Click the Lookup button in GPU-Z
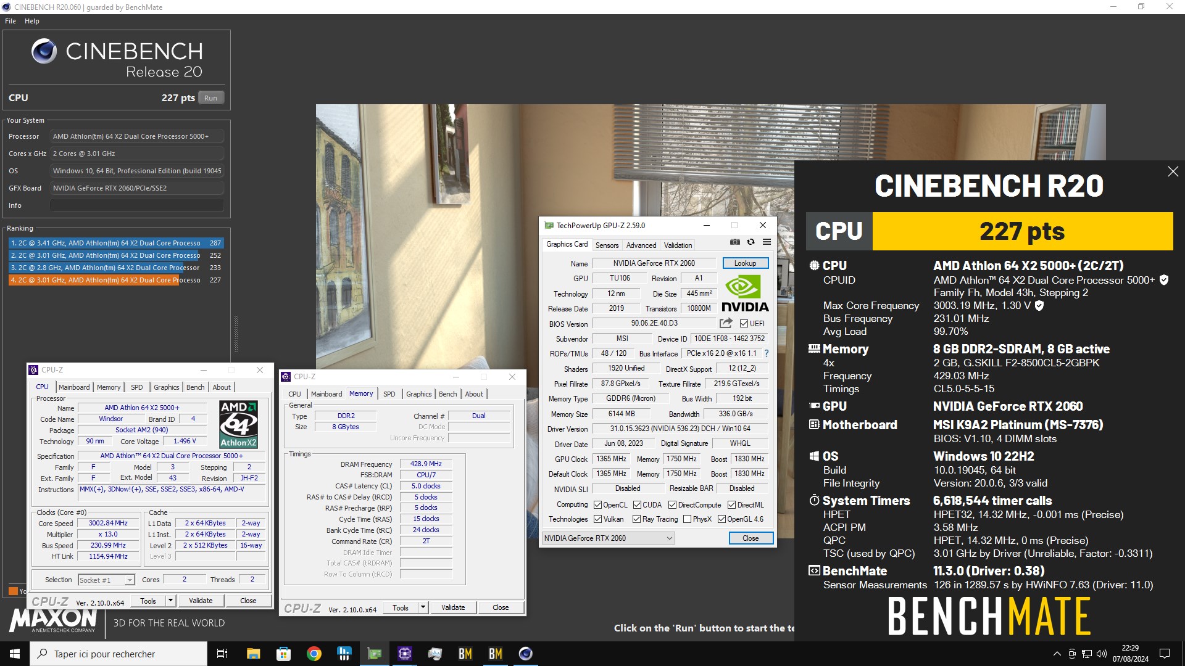 coord(745,263)
